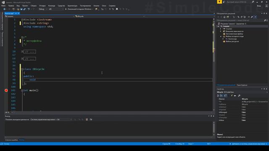
Task: Click the Save All toolbar icon
Action: click(24, 9)
